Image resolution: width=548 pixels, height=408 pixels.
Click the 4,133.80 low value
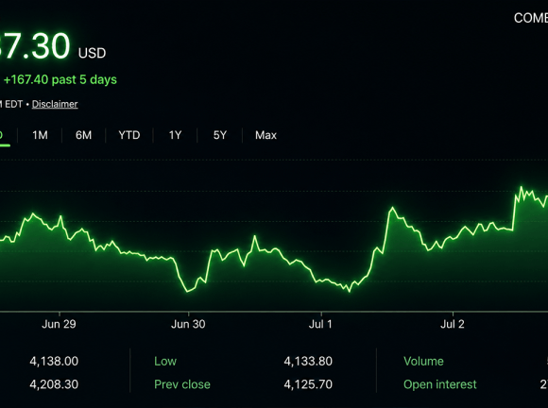(308, 361)
